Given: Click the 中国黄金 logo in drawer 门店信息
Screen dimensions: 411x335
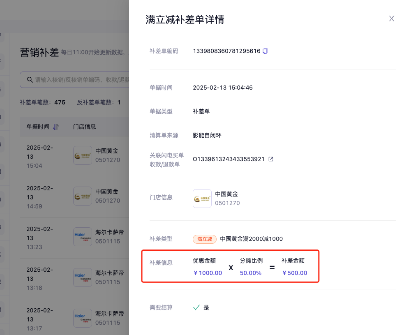Looking at the screenshot, I should click(202, 199).
